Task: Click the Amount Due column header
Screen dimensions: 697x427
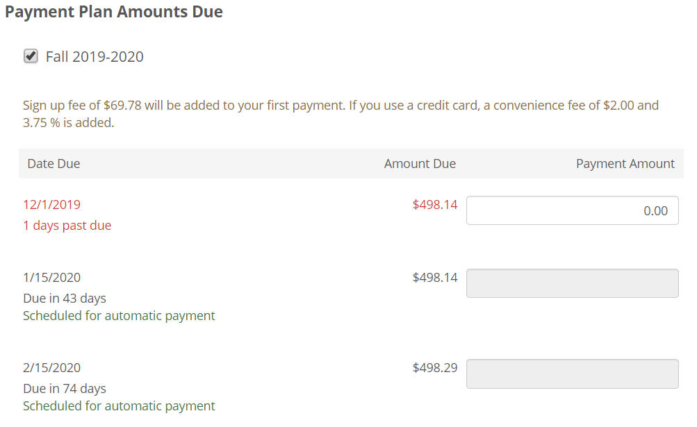Action: (420, 163)
